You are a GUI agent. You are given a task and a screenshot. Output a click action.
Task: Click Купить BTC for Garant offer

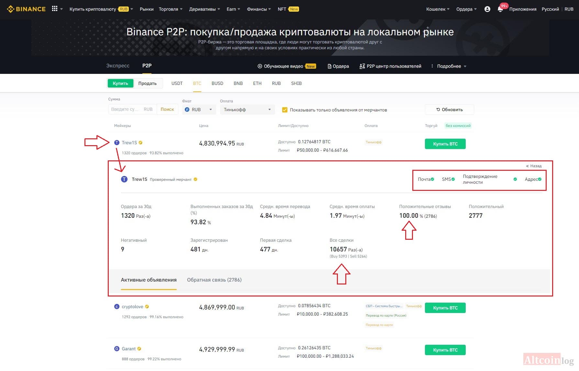[445, 350]
